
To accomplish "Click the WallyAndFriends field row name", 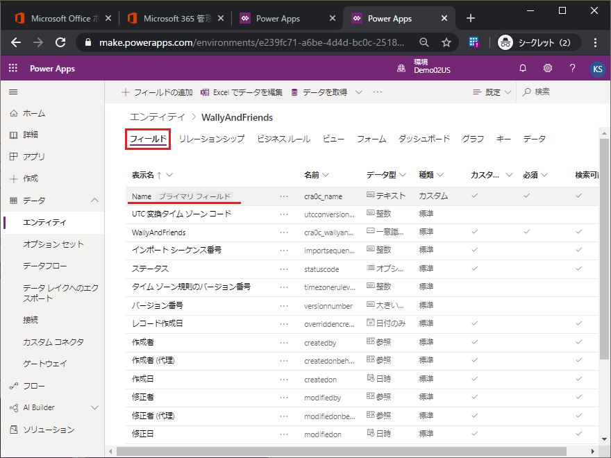I will pyautogui.click(x=158, y=232).
